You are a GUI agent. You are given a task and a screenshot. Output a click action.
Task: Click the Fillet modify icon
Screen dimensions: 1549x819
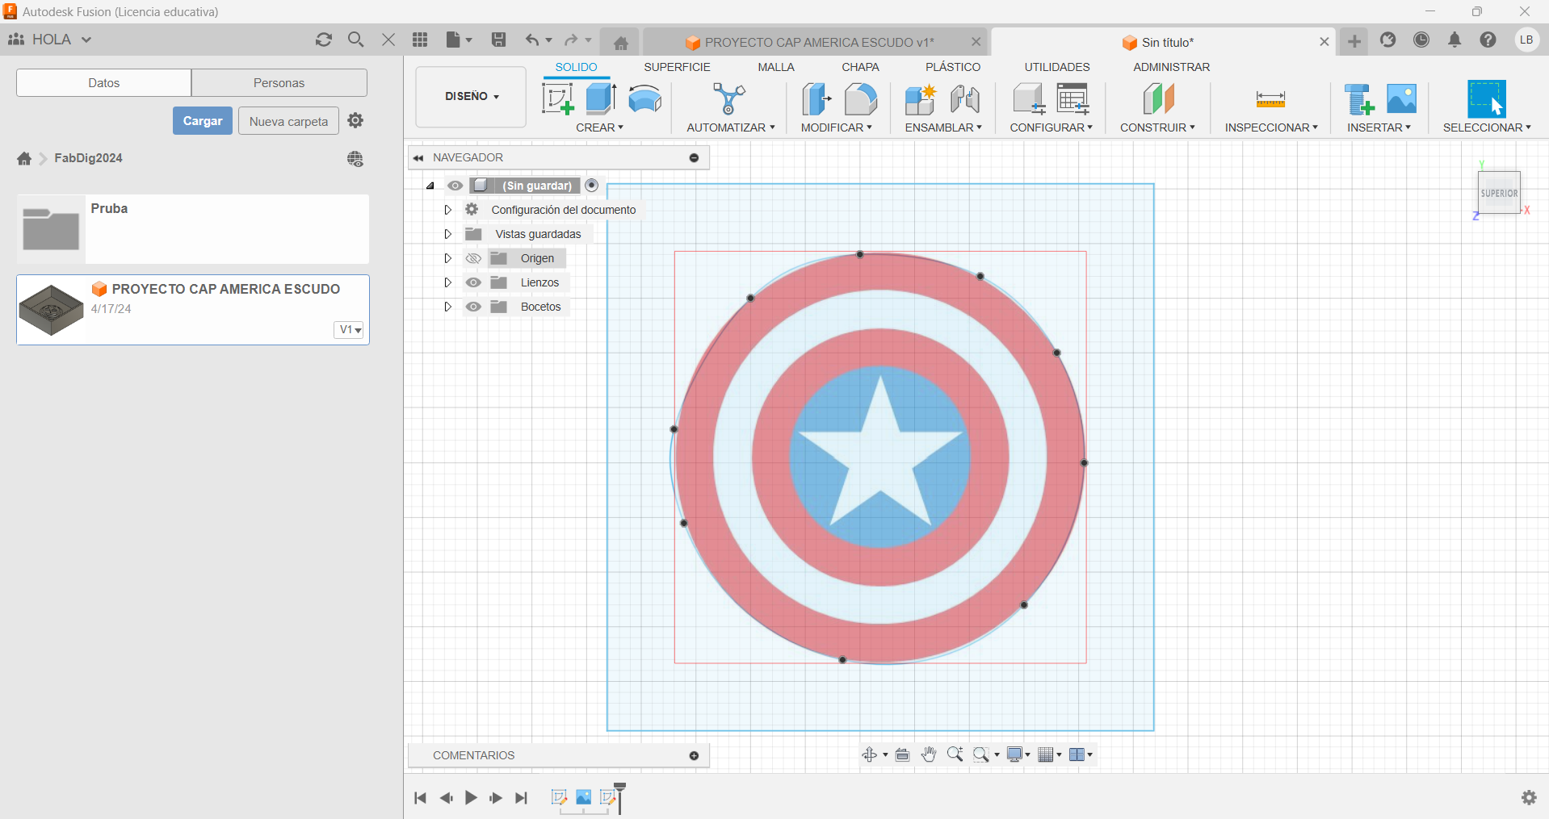click(x=860, y=99)
